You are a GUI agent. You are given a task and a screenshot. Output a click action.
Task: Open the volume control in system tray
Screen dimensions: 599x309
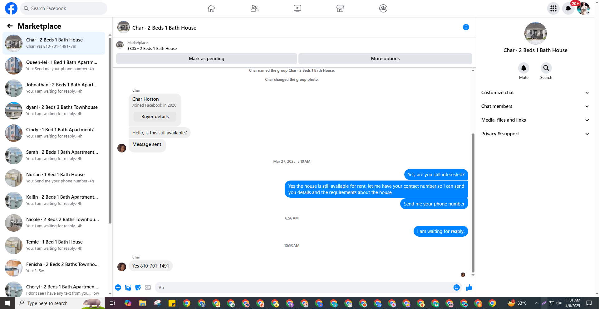(x=559, y=303)
